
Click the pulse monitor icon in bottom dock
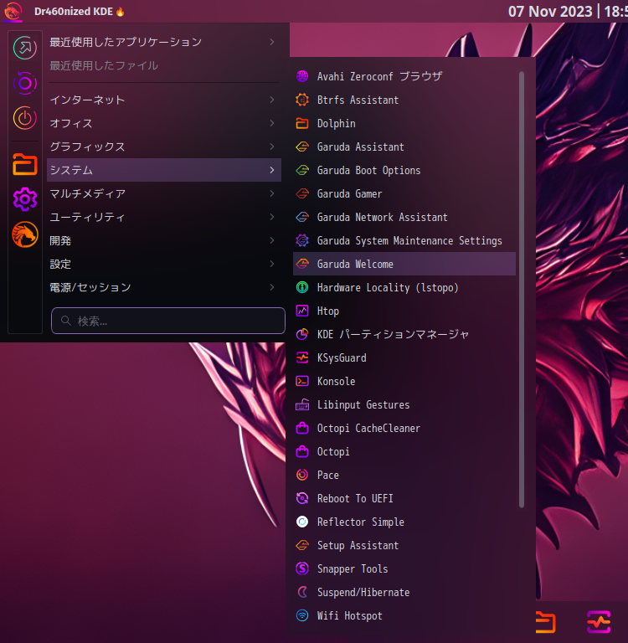[x=599, y=622]
